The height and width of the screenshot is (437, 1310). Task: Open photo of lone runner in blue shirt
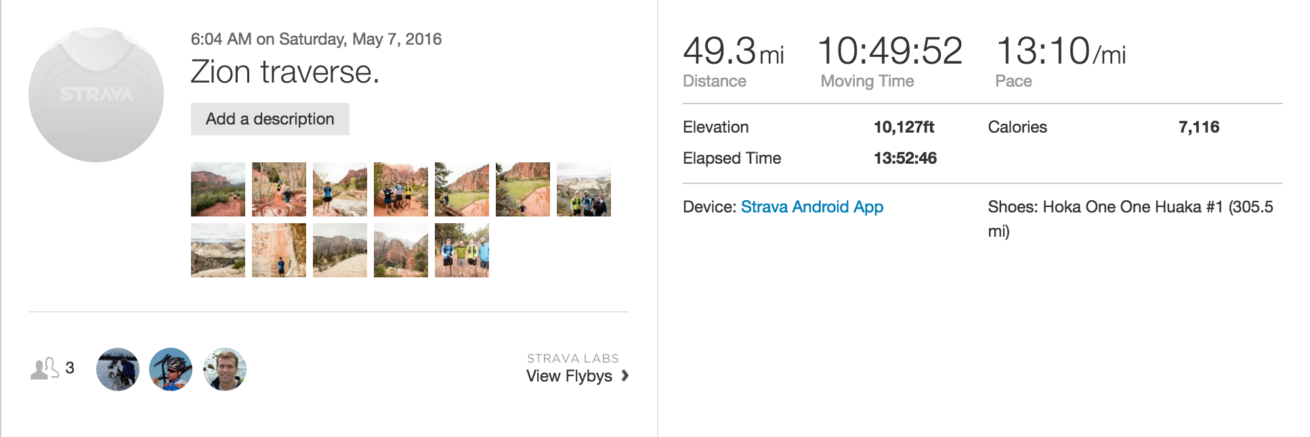(x=340, y=189)
